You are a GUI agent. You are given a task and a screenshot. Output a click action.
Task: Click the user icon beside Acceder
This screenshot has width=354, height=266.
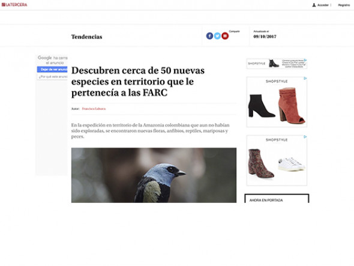click(x=314, y=5)
